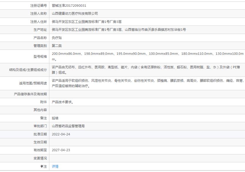Viewport: 245px width, 172px height.
Task: Click the 审批部门 label
Action: (x=40, y=126)
